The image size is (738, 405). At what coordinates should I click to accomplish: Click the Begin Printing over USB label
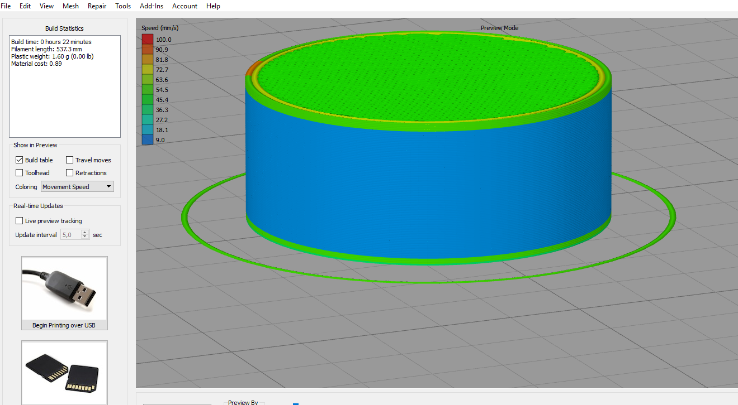tap(64, 325)
